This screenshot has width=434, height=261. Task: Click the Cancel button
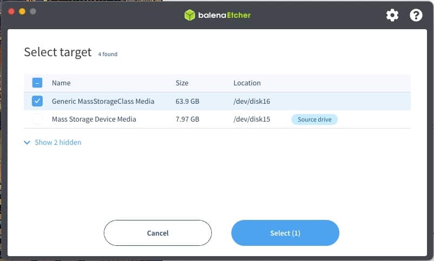point(158,233)
